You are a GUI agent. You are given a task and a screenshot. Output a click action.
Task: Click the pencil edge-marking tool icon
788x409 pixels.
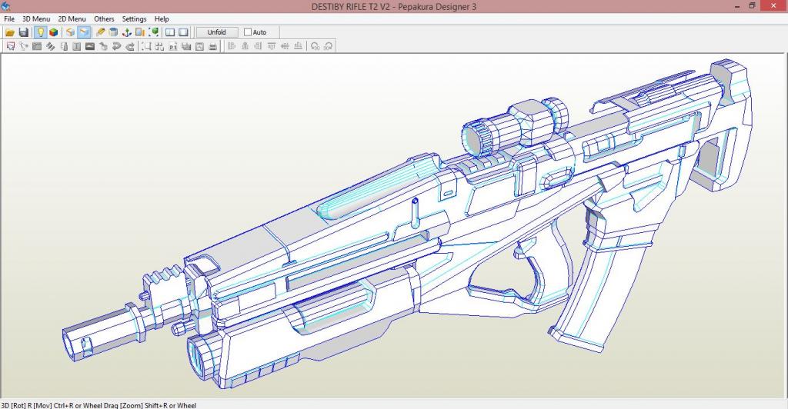coord(101,32)
